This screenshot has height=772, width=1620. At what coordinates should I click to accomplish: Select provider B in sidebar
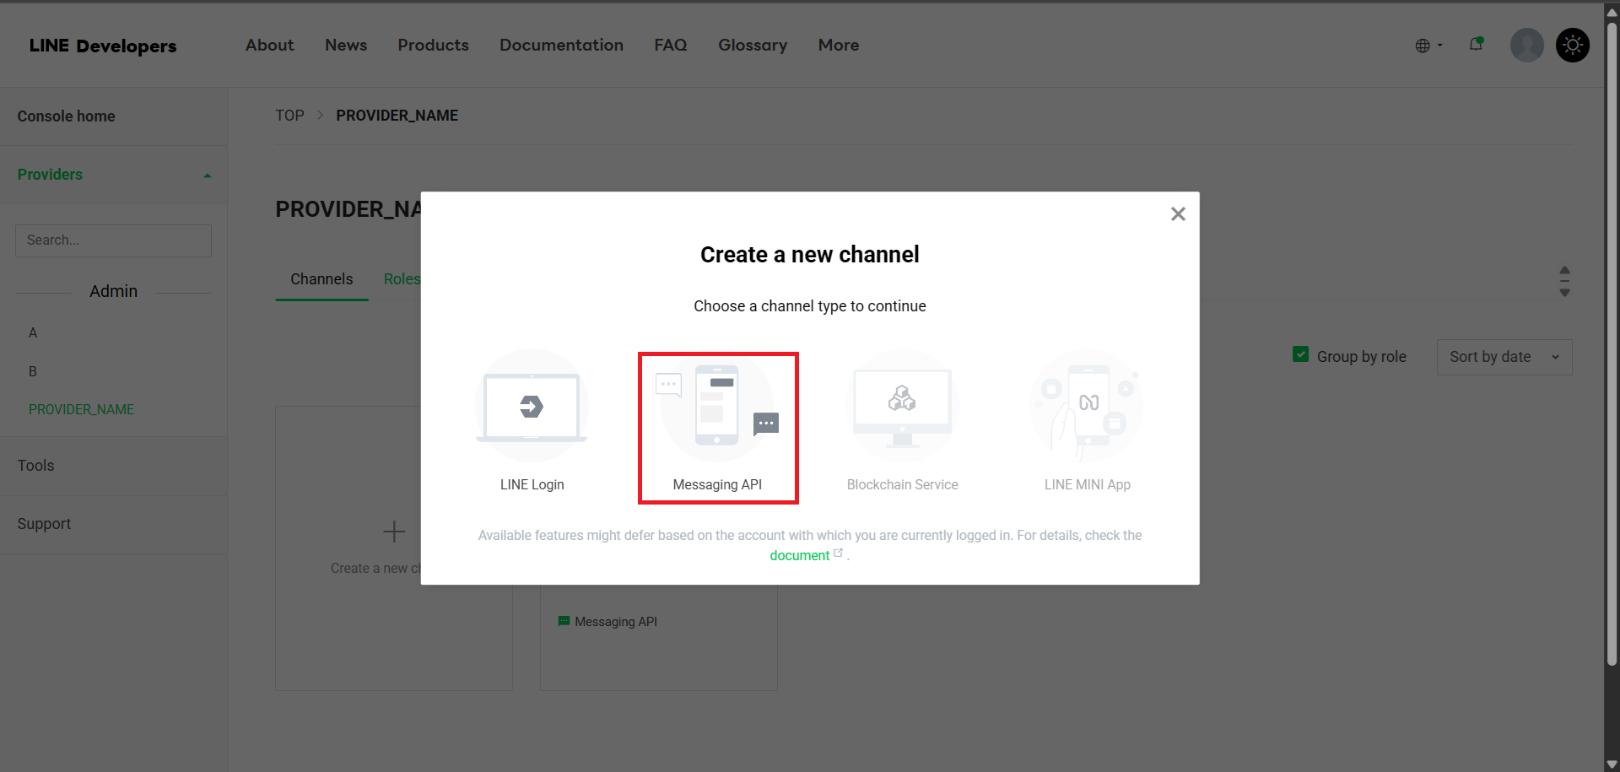point(33,371)
